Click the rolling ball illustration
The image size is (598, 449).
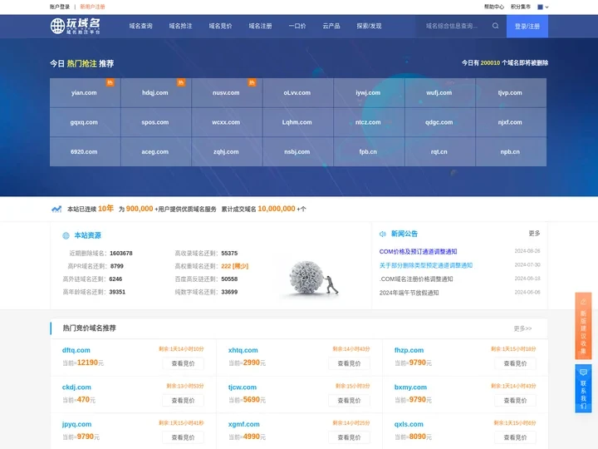click(313, 278)
